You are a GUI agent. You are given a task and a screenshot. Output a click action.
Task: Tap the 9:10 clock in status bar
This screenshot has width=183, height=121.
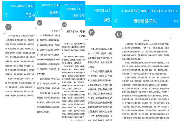point(175,11)
